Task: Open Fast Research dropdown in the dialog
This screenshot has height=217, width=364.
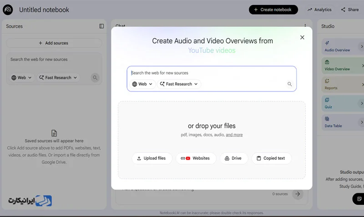Action: coord(179,84)
